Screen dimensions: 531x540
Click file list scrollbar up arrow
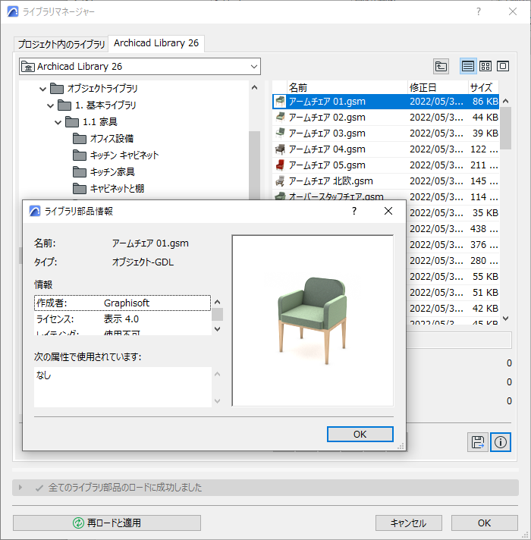pos(505,101)
